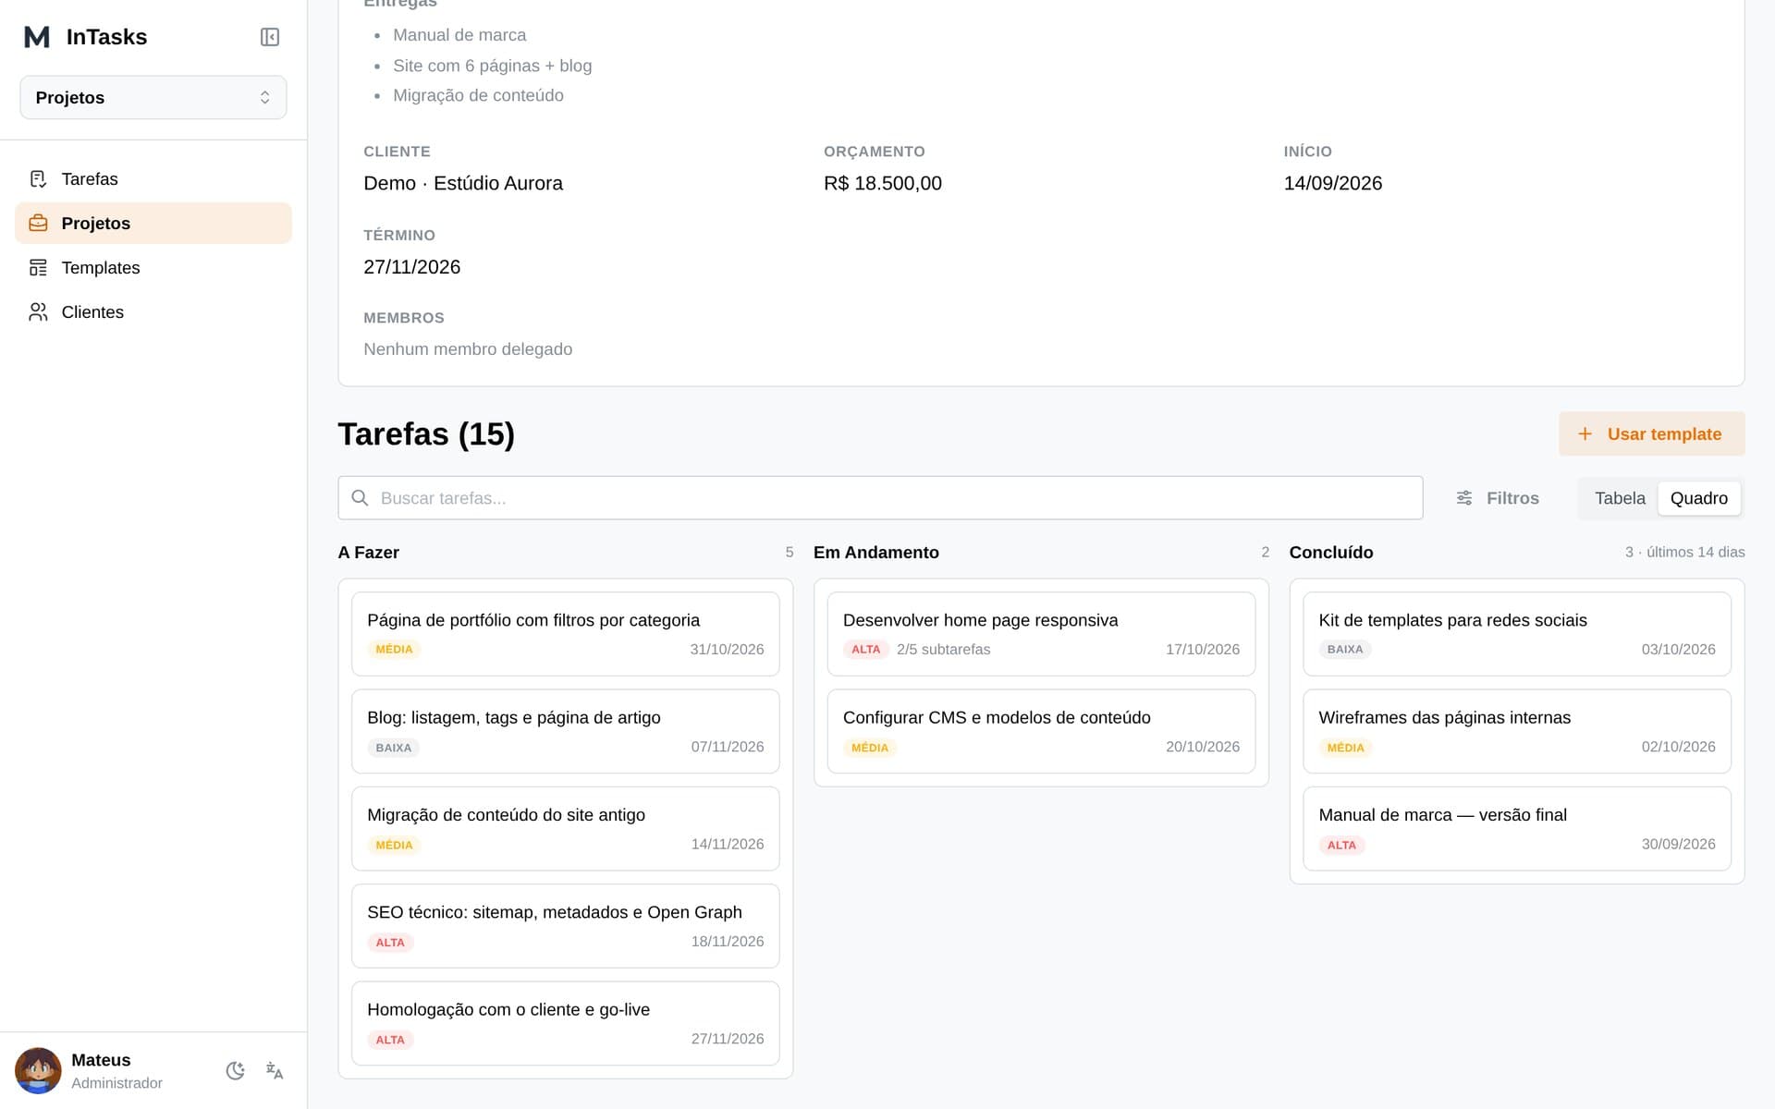Click the plus icon on Usar template

tap(1585, 433)
